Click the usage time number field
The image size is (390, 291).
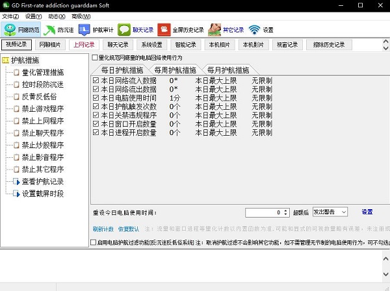(263, 212)
